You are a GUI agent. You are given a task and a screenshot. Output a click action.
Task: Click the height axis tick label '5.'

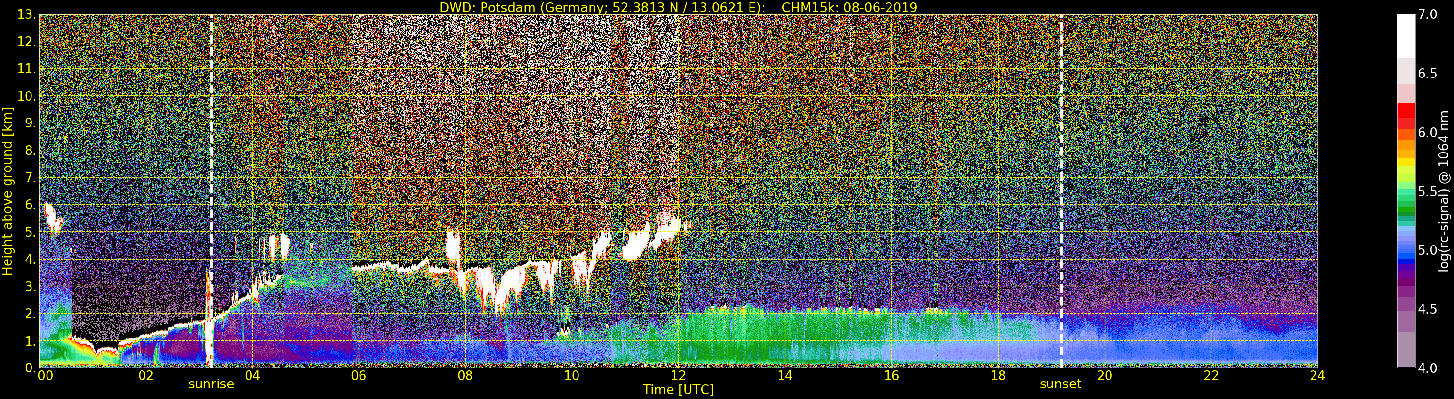(30, 232)
